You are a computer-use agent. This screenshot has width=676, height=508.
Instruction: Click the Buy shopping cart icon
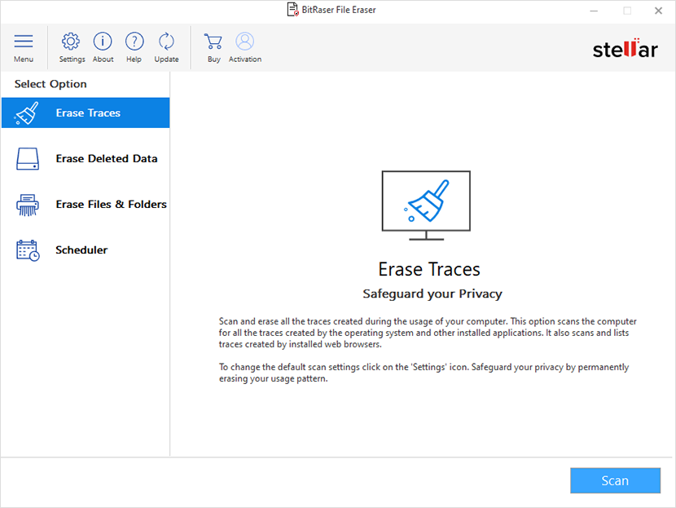point(213,46)
